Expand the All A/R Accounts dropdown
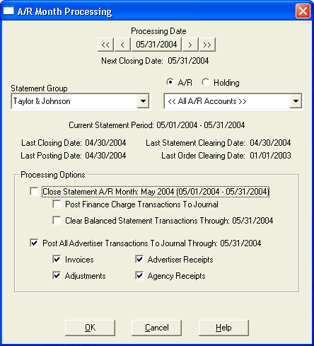The image size is (314, 346). 296,101
